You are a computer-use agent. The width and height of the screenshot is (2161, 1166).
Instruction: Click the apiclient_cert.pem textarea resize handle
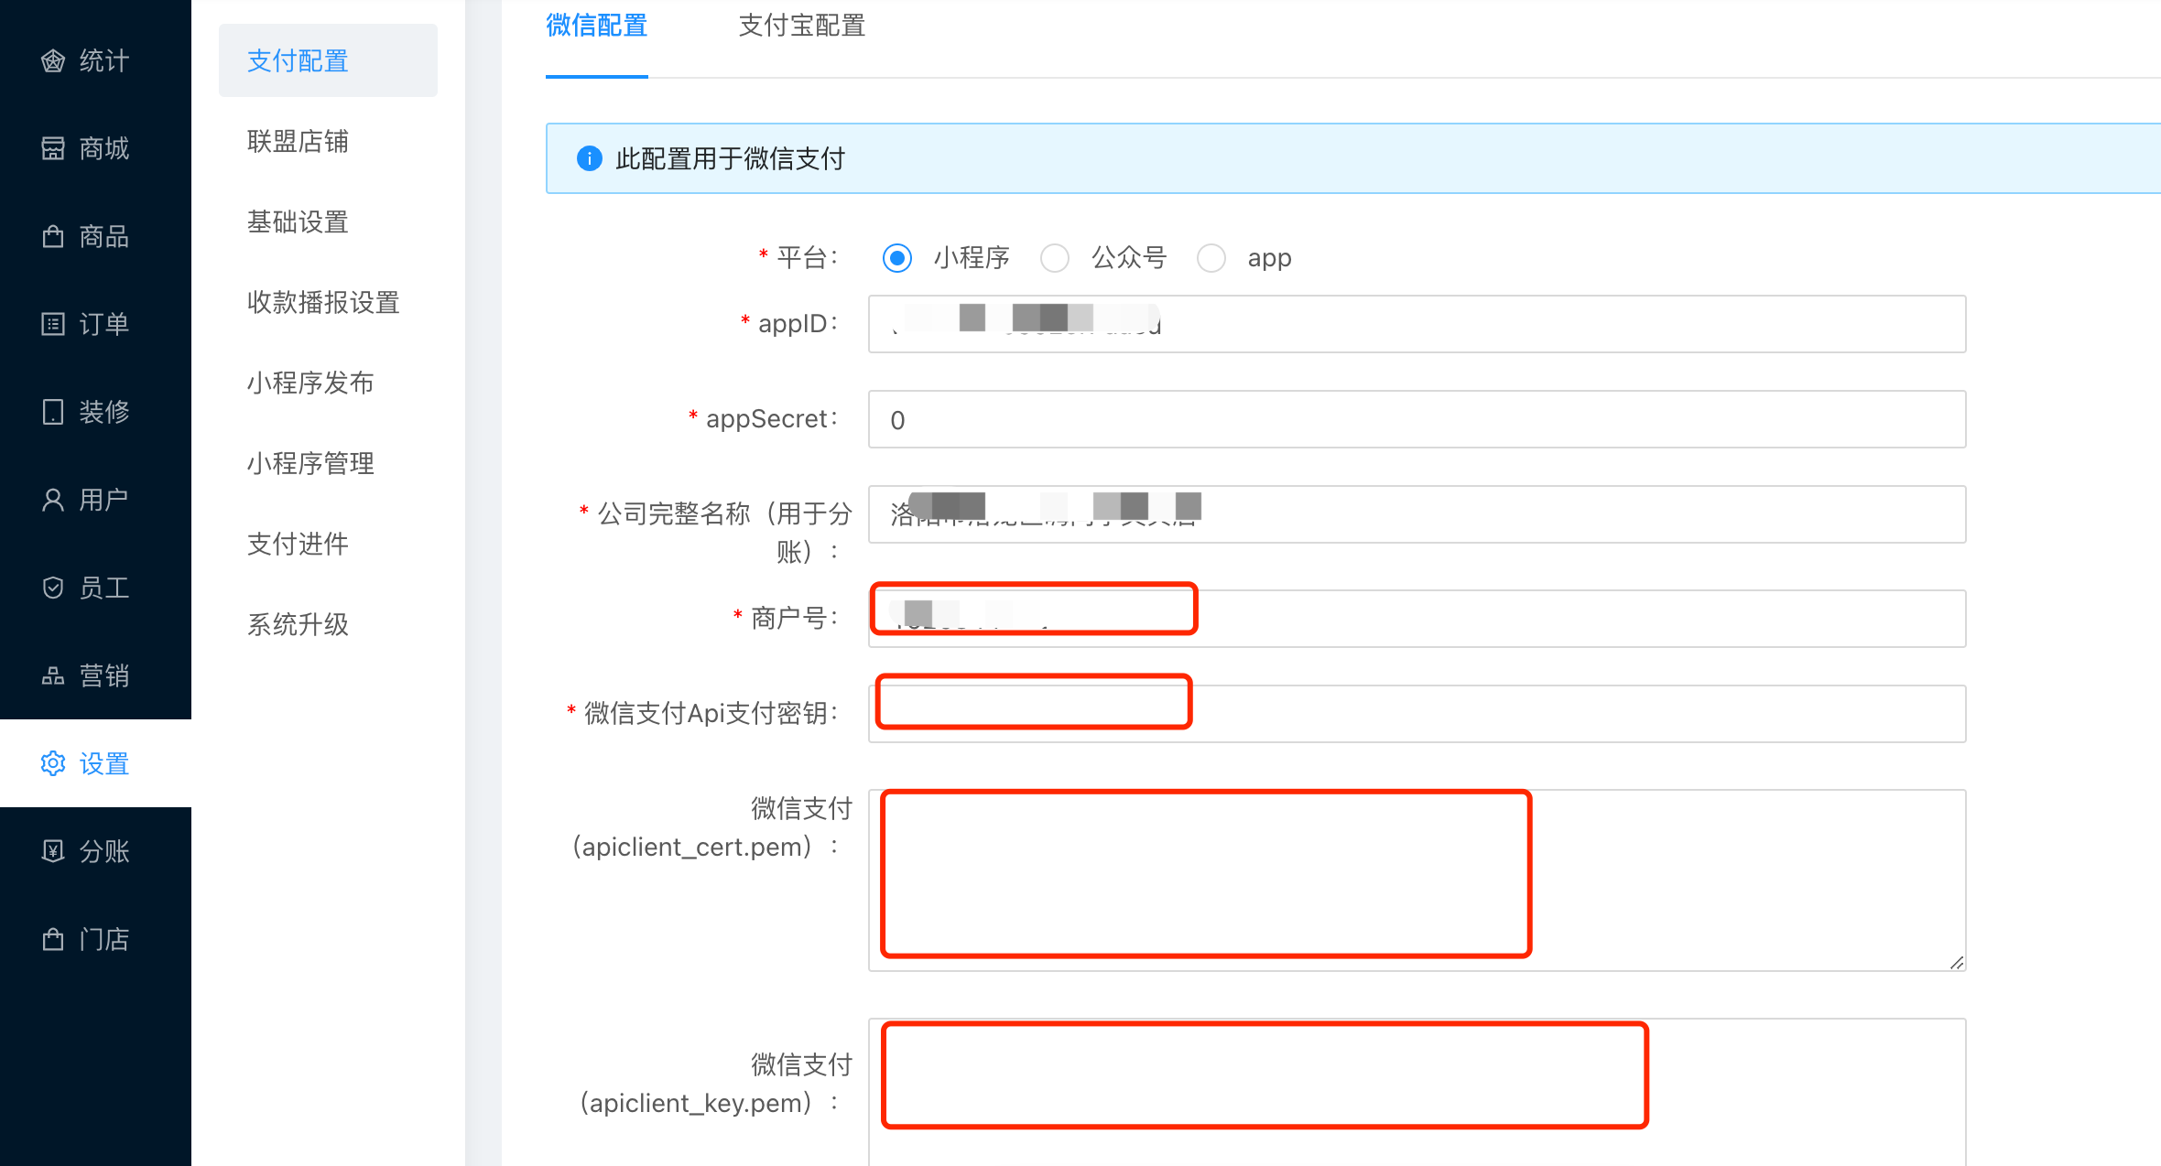coord(1957,963)
